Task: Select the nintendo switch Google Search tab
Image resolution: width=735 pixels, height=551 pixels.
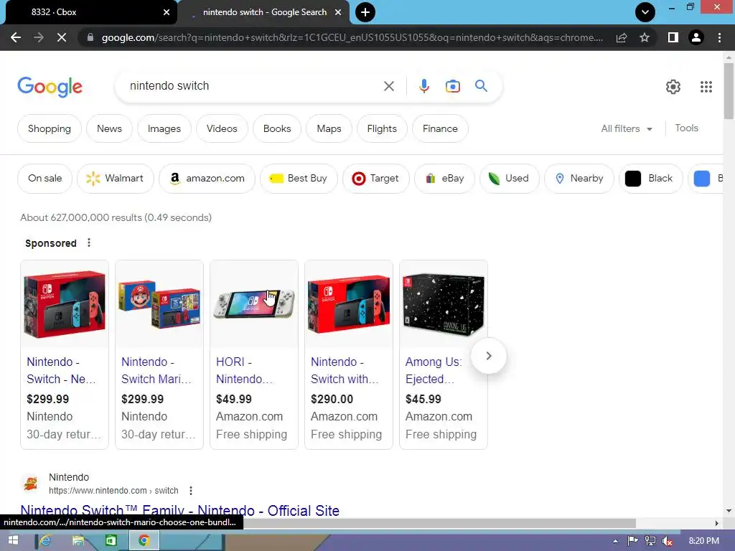Action: pyautogui.click(x=264, y=12)
